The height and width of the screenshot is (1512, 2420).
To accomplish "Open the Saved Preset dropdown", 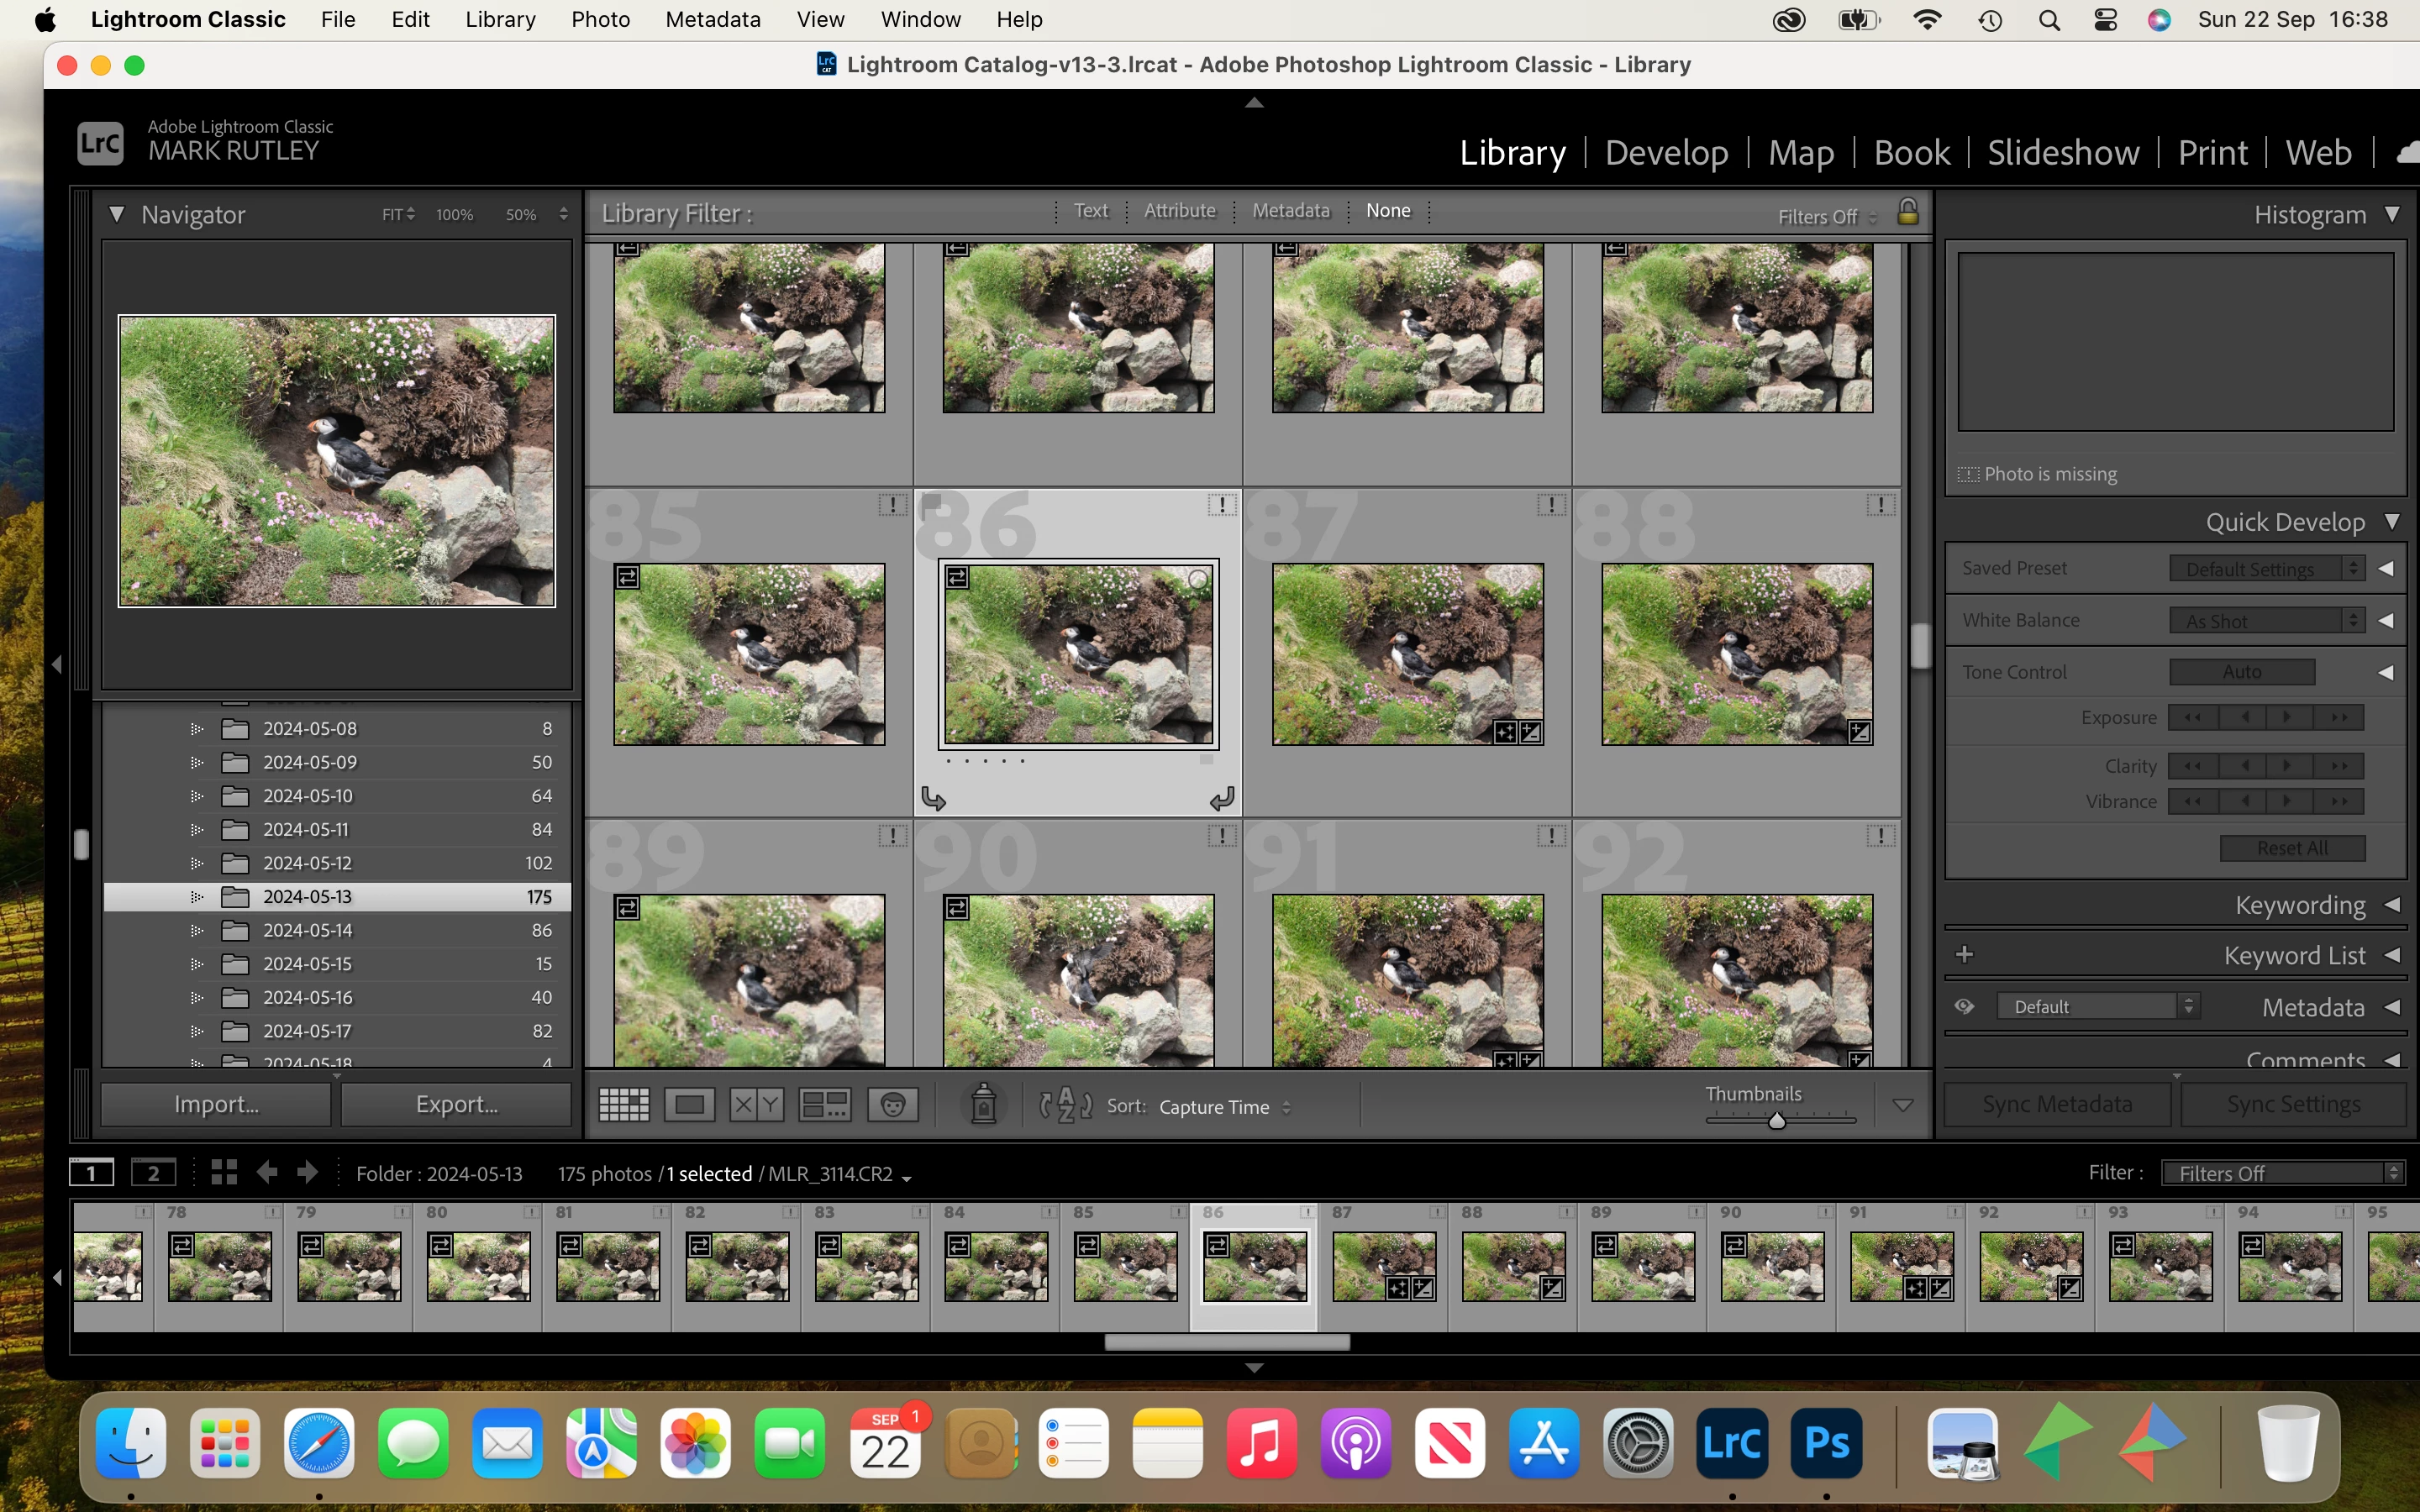I will click(x=2265, y=568).
